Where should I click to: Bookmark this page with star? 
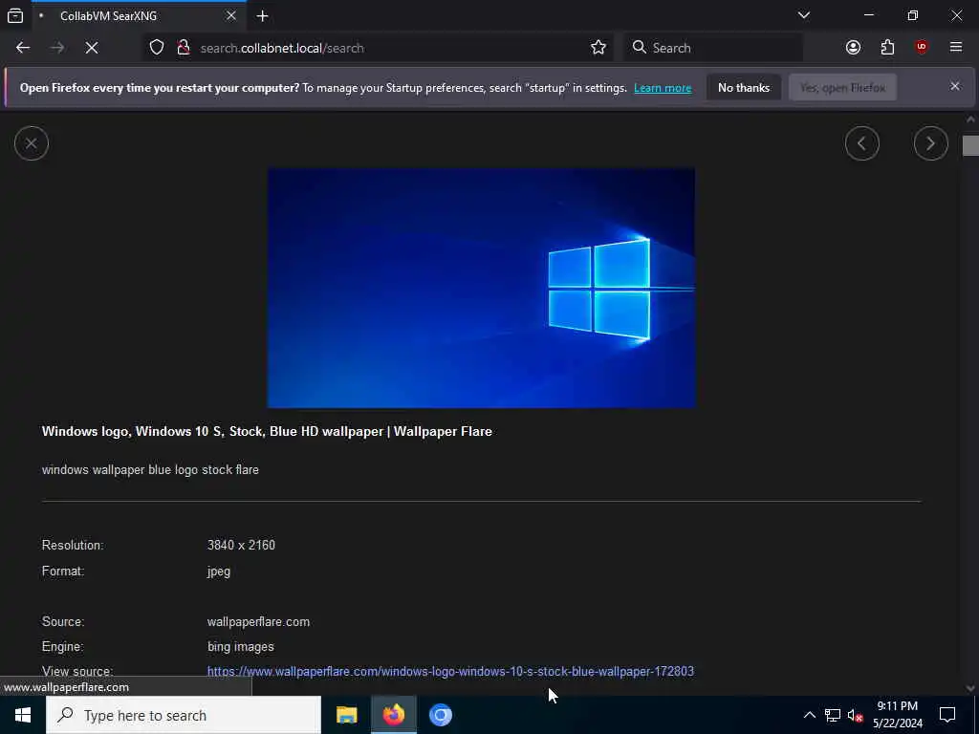[x=598, y=48]
